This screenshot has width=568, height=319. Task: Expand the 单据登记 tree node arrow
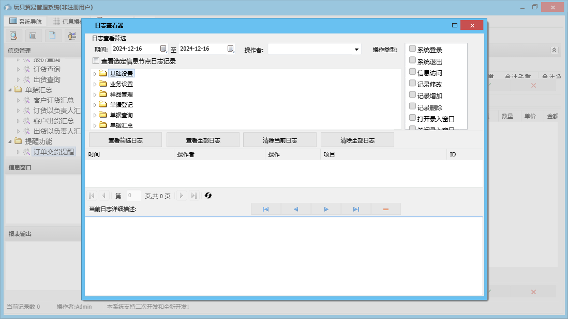[95, 105]
